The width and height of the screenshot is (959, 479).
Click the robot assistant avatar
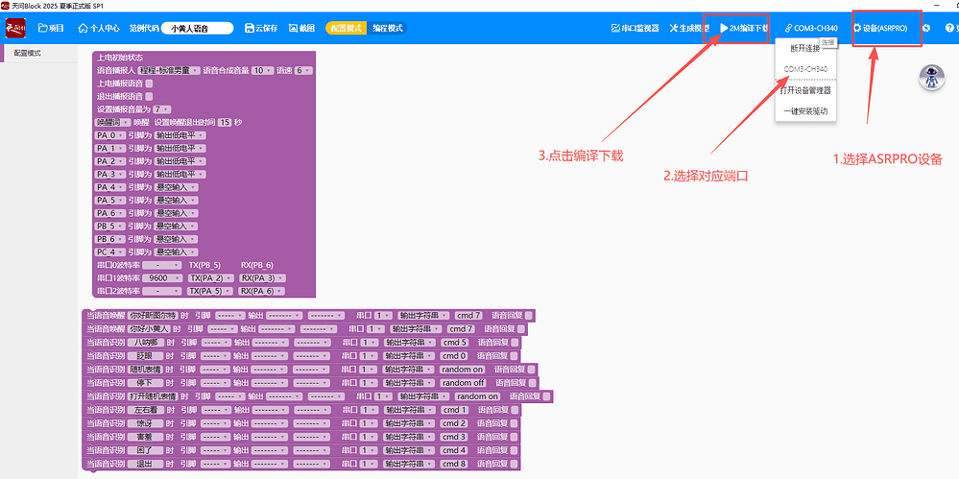(x=929, y=79)
